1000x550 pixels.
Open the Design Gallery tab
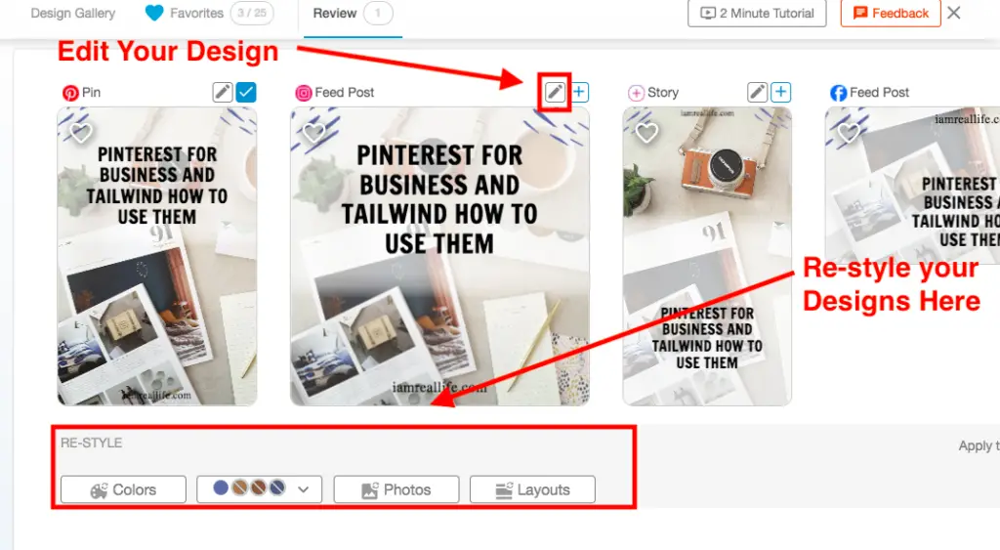[x=72, y=13]
